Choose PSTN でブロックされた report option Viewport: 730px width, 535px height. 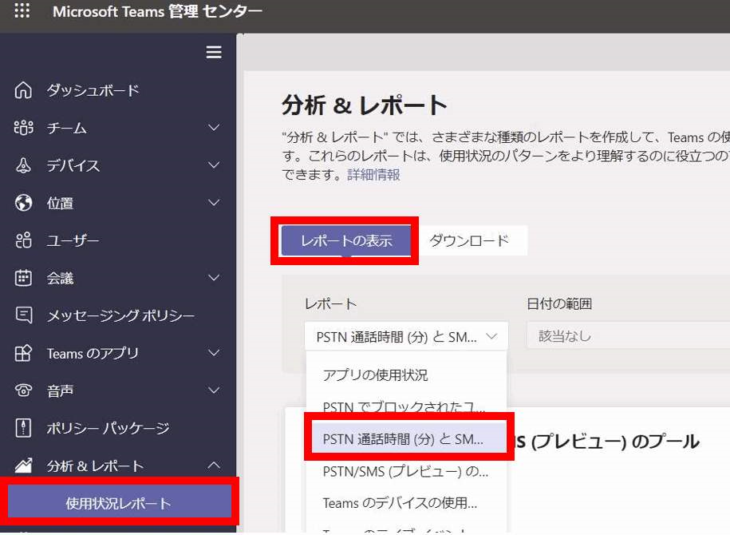[x=404, y=407]
